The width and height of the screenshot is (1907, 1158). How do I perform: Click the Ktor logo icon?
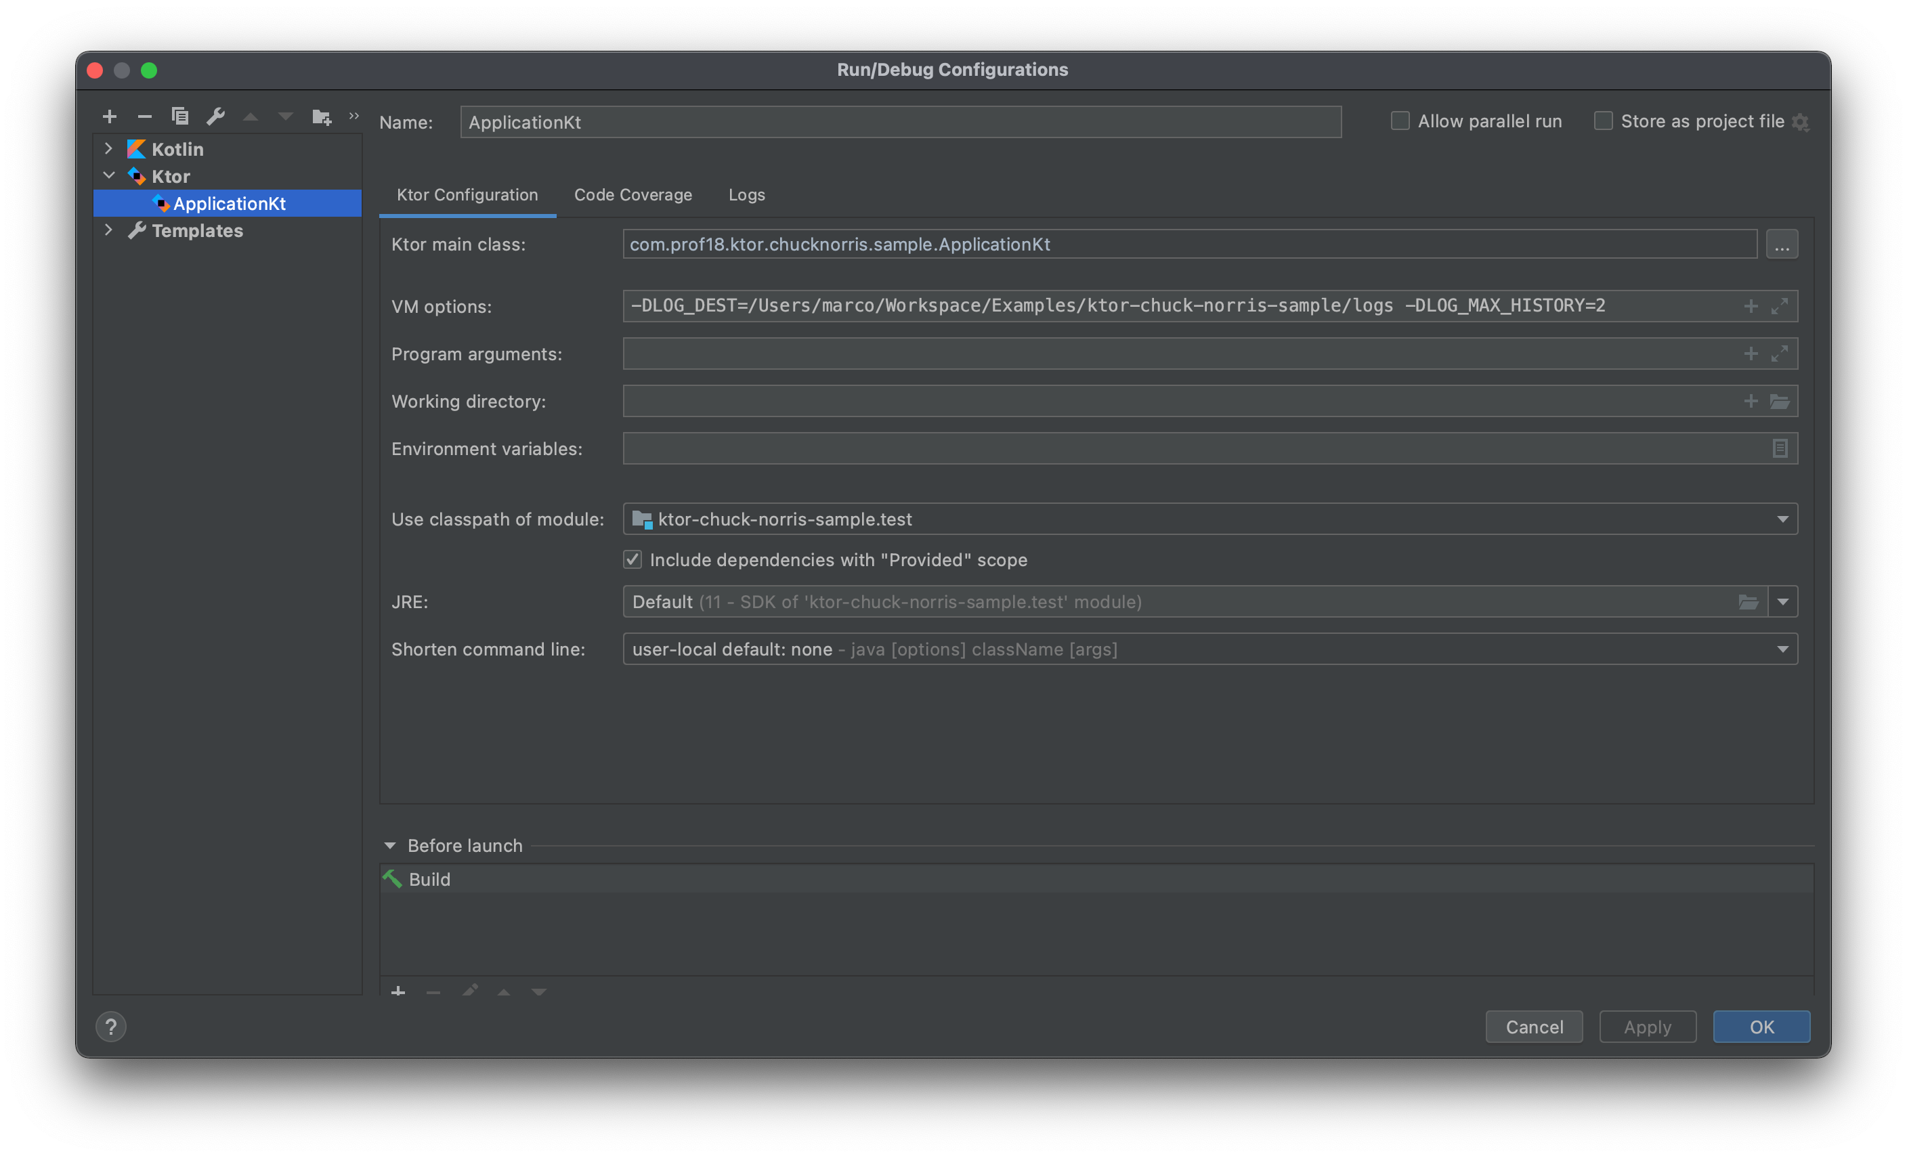[x=136, y=175]
